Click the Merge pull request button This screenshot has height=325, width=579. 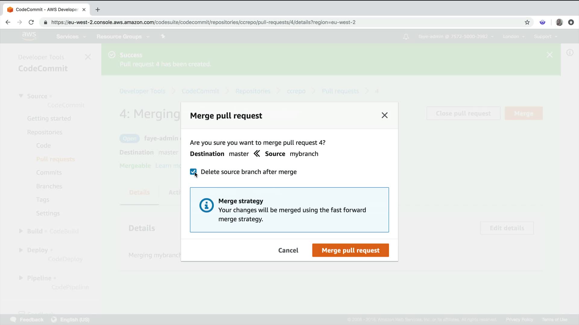pyautogui.click(x=350, y=250)
